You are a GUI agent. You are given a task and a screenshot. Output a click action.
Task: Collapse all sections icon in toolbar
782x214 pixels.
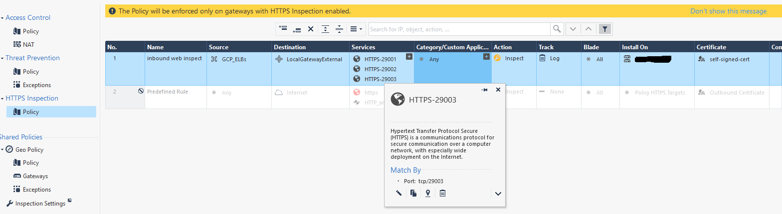point(340,29)
